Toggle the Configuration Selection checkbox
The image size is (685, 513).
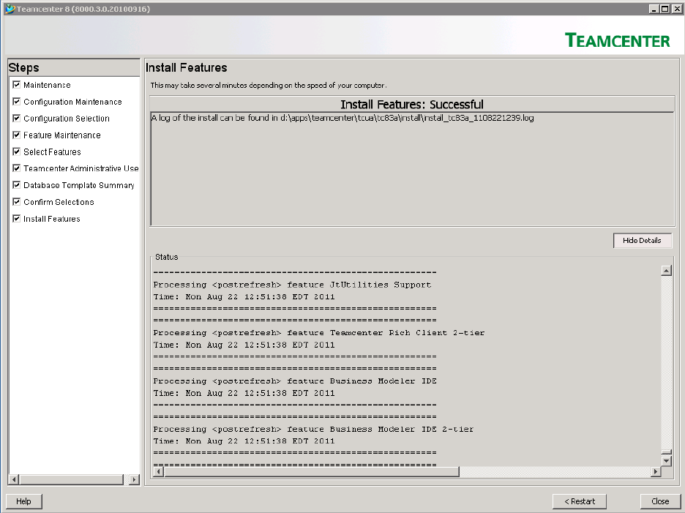click(x=17, y=118)
